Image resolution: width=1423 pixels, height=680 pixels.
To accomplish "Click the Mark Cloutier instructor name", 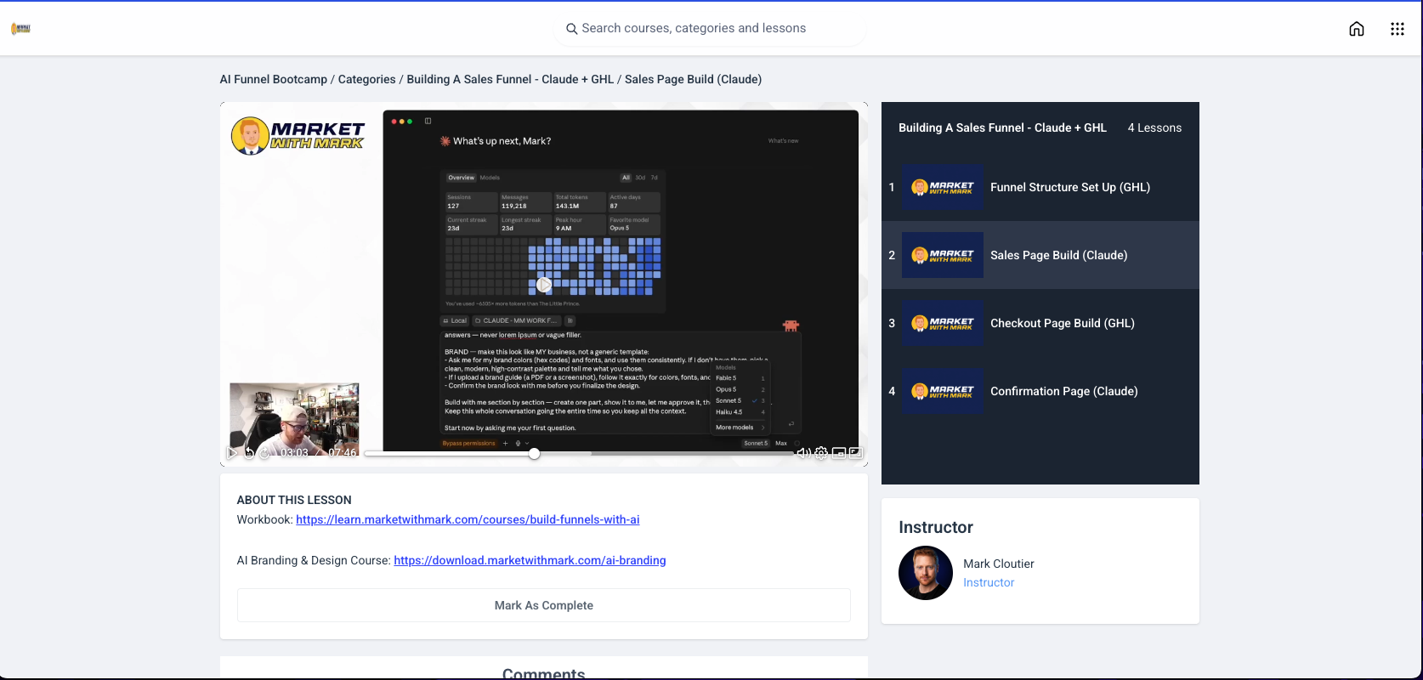I will pos(999,564).
